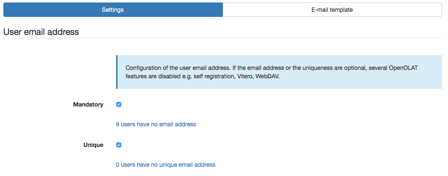Click the "Unique" field label
This screenshot has width=448, height=176.
click(93, 145)
